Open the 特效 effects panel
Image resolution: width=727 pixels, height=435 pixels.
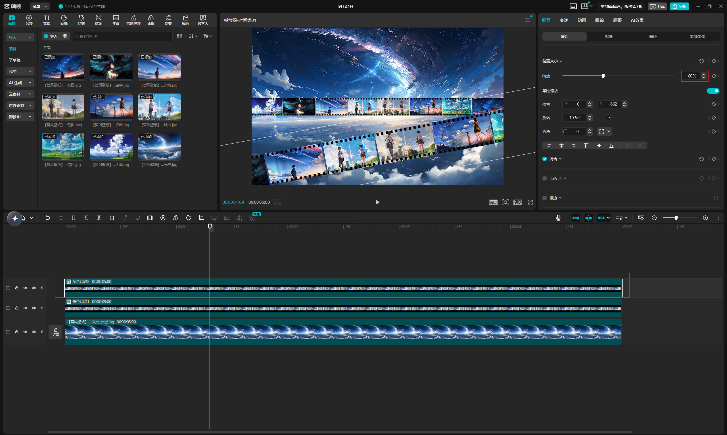pyautogui.click(x=81, y=20)
